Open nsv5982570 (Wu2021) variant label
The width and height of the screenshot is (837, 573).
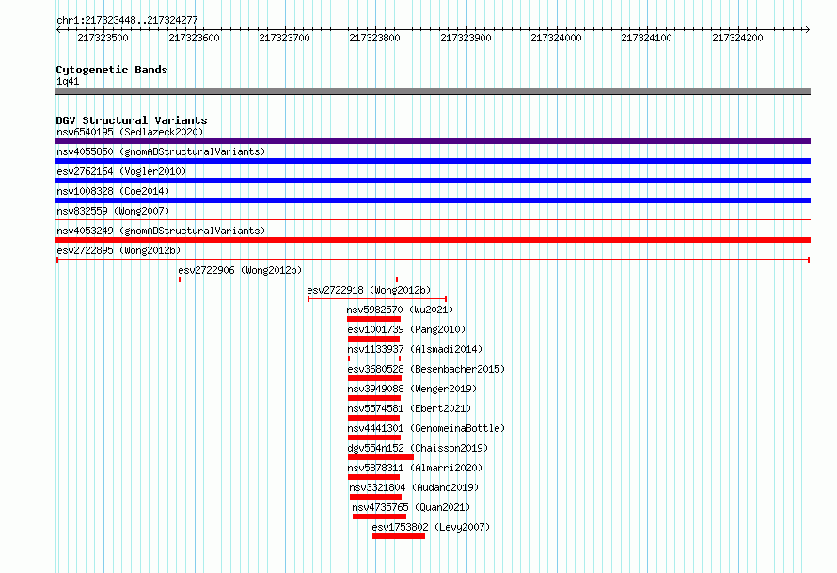[400, 310]
